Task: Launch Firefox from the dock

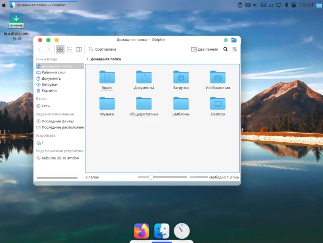Action: [x=141, y=231]
